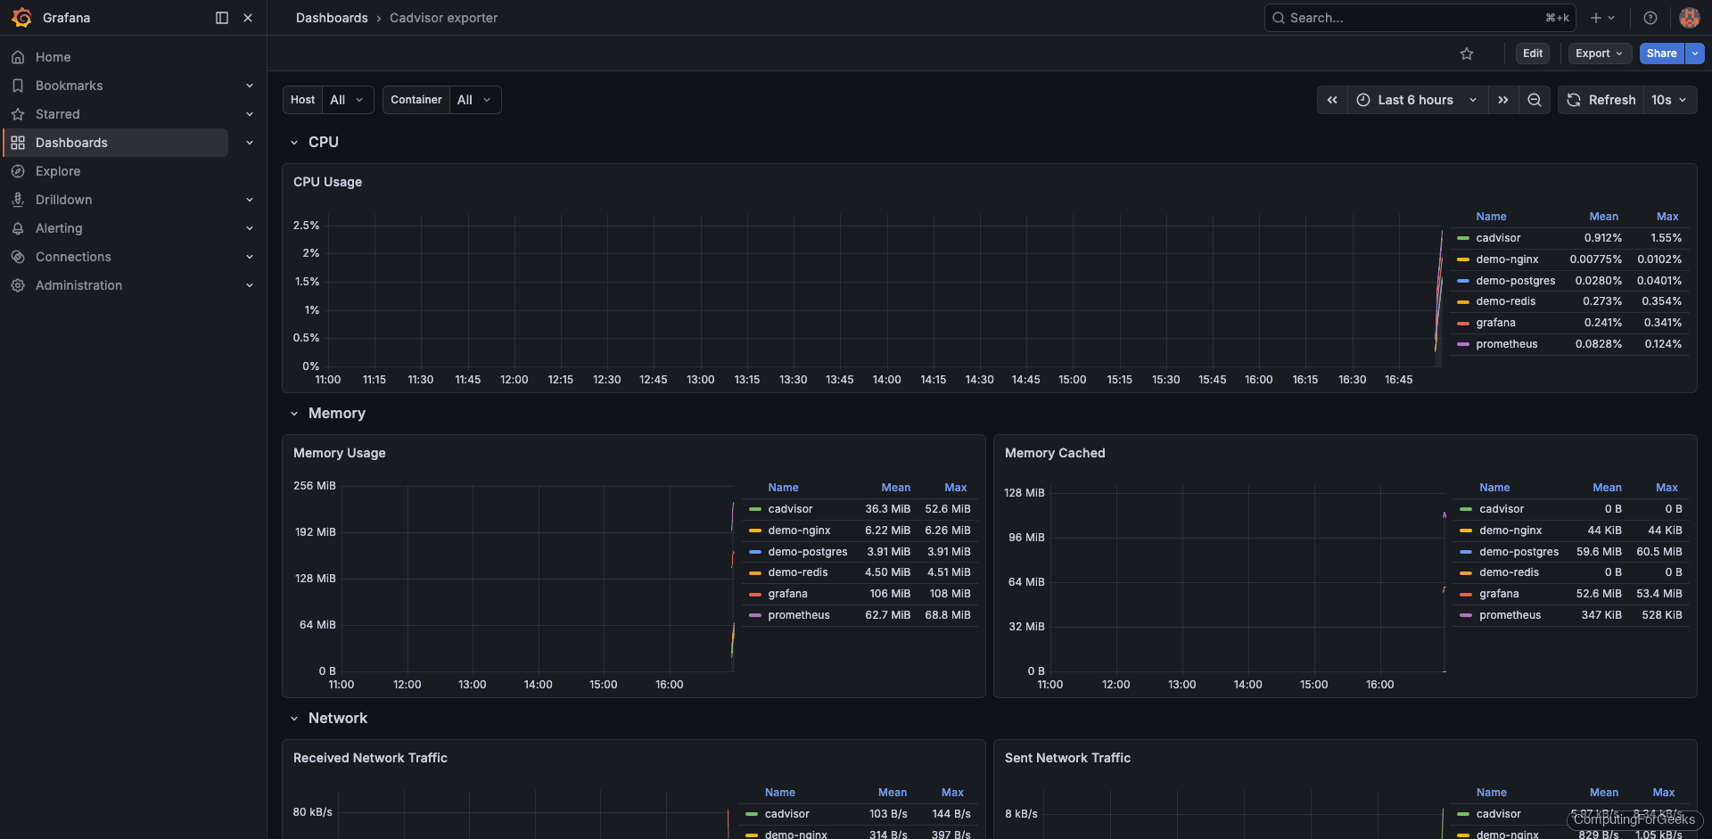
Task: Open Connections from the sidebar
Action: (71, 256)
